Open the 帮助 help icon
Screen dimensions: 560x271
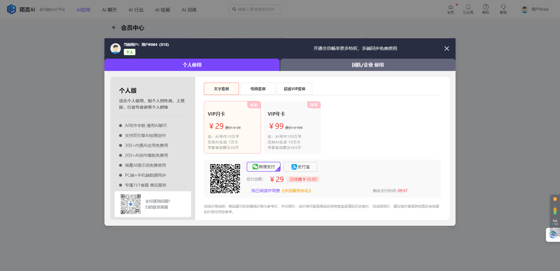click(x=486, y=8)
